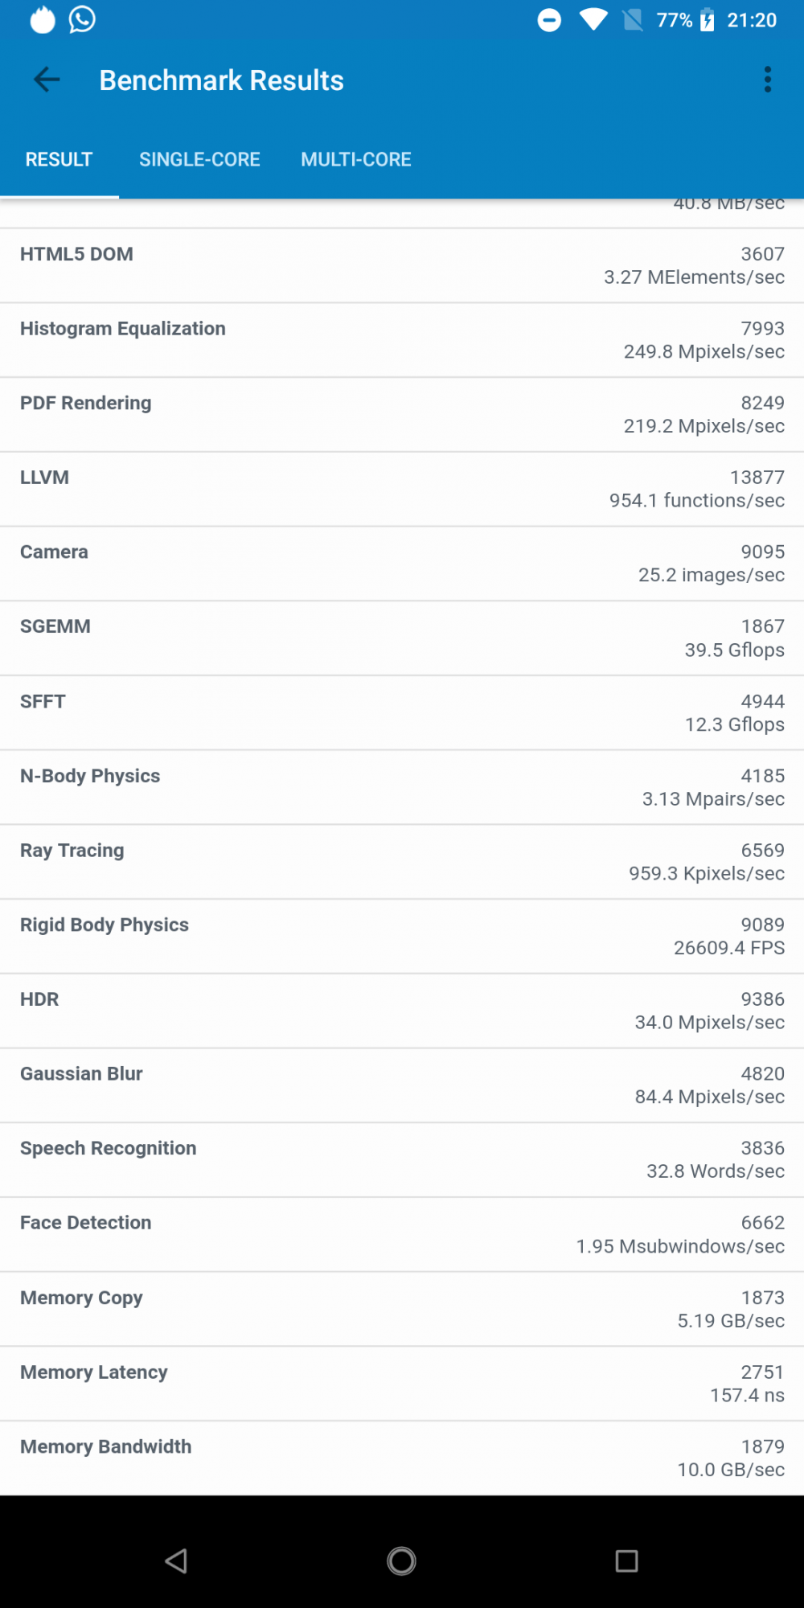Tap the HTML5 DOM result row
This screenshot has height=1608, width=804.
402,265
